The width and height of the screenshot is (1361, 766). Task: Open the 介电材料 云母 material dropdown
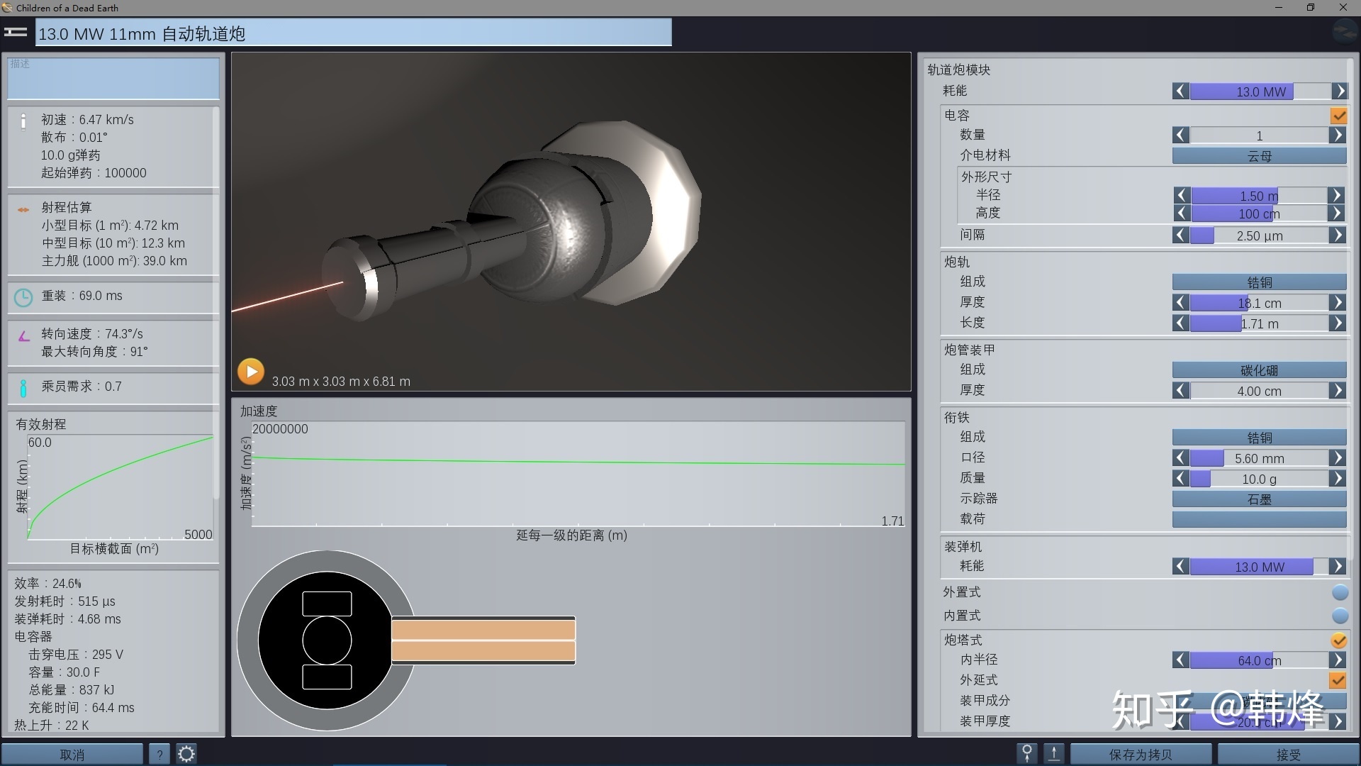coord(1259,156)
